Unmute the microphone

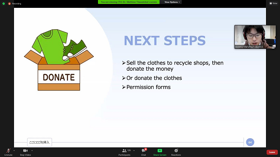coord(8,152)
